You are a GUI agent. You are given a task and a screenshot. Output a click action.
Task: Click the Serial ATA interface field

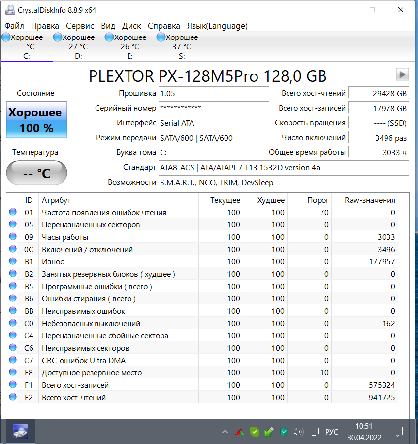click(x=213, y=123)
